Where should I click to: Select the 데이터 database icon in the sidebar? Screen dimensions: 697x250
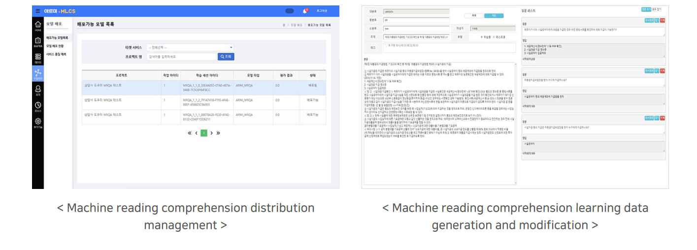tap(38, 58)
